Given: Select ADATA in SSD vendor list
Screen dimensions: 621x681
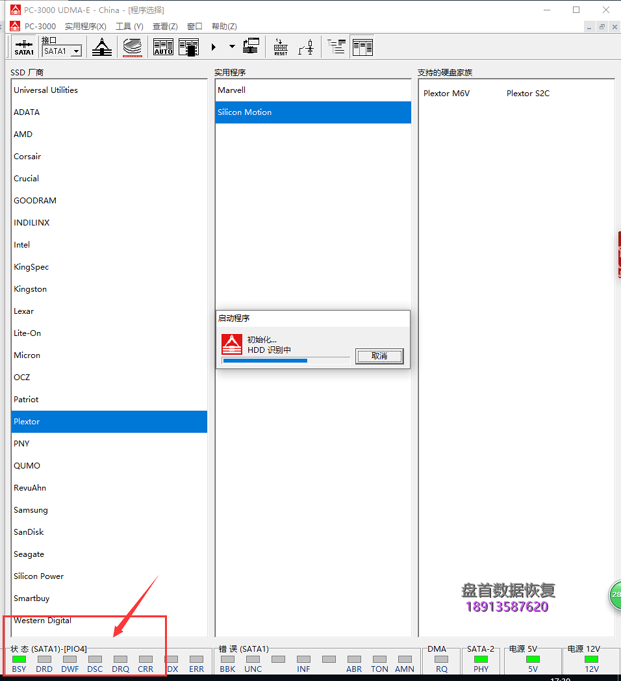Looking at the screenshot, I should pyautogui.click(x=109, y=112).
